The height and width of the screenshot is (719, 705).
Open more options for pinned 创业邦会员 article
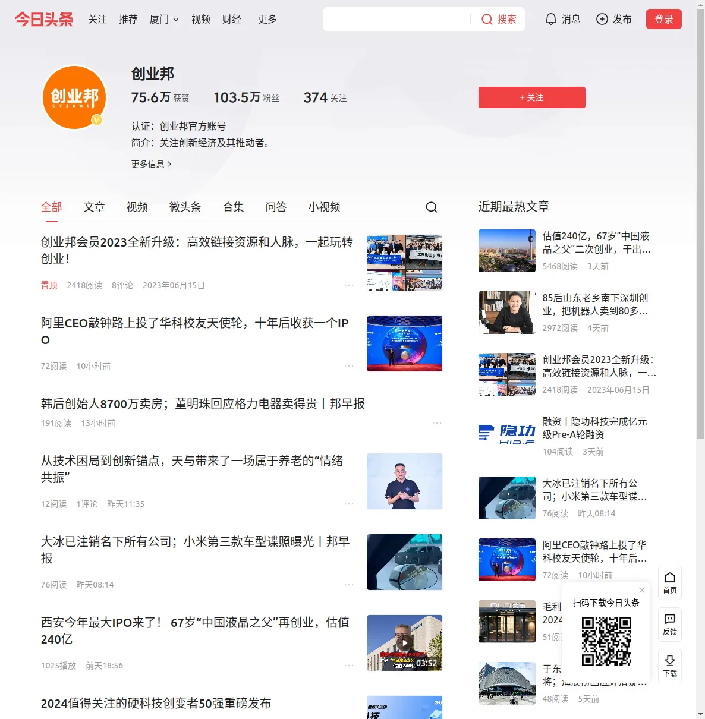point(349,285)
